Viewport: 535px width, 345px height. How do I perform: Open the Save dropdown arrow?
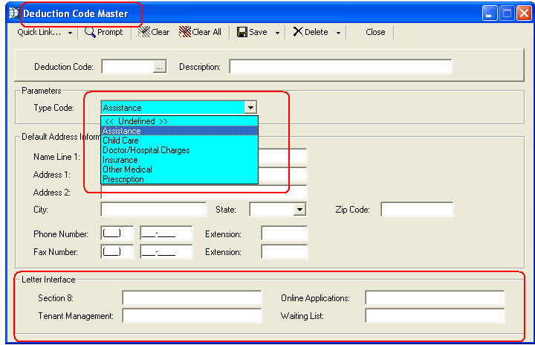(277, 33)
